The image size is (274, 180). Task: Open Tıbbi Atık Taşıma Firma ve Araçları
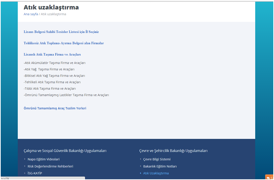pos(50,88)
